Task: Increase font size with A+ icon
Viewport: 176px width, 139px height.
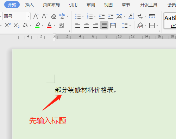Action: click(x=36, y=16)
